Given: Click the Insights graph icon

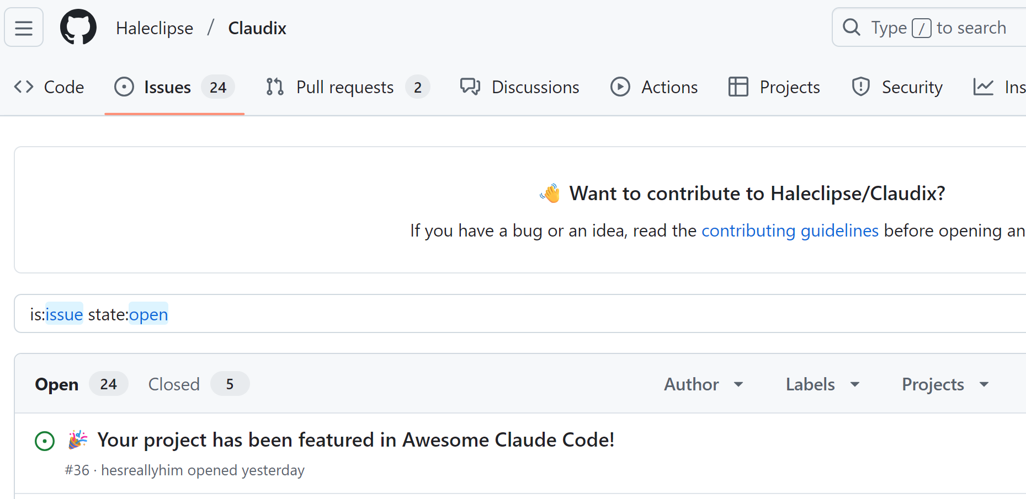Looking at the screenshot, I should pos(984,87).
